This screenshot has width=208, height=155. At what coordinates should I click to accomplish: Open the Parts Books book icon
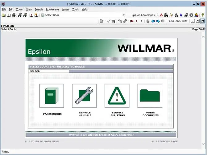pos(52,96)
